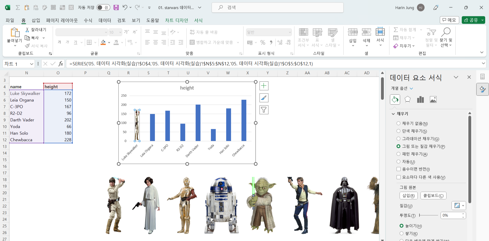Image resolution: width=489 pixels, height=241 pixels.
Task: Select the Automatic fill radio option
Action: 399,162
